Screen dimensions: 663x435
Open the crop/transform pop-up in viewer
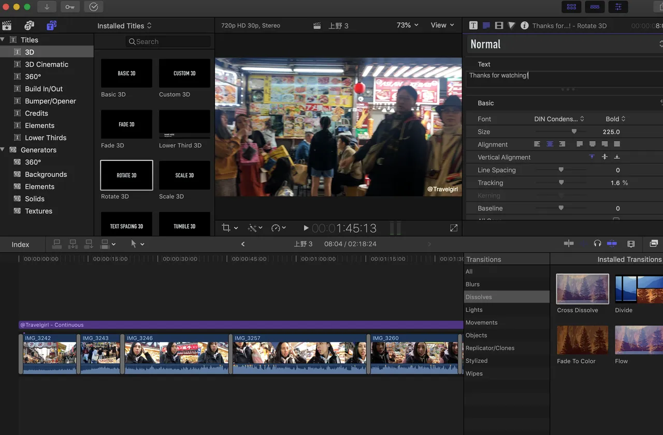point(229,228)
